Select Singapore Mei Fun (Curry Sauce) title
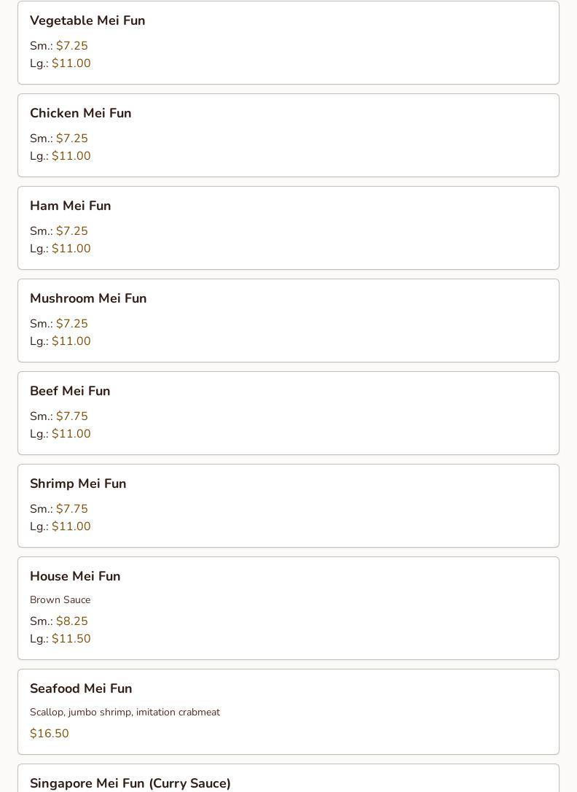 130,783
